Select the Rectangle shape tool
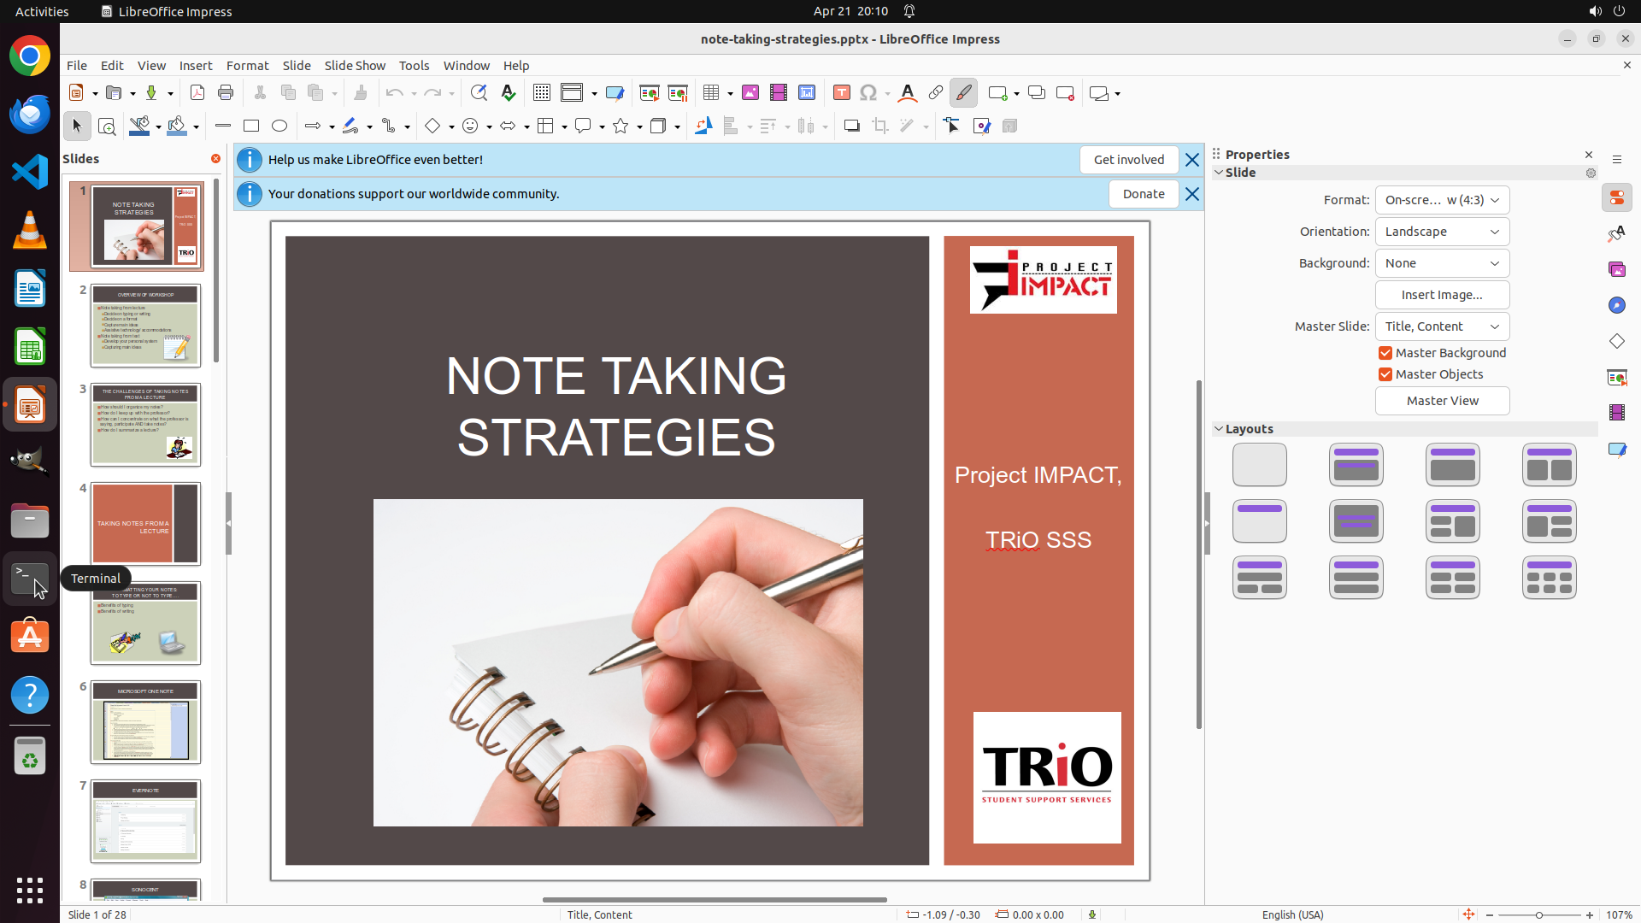This screenshot has width=1641, height=923. (x=251, y=126)
